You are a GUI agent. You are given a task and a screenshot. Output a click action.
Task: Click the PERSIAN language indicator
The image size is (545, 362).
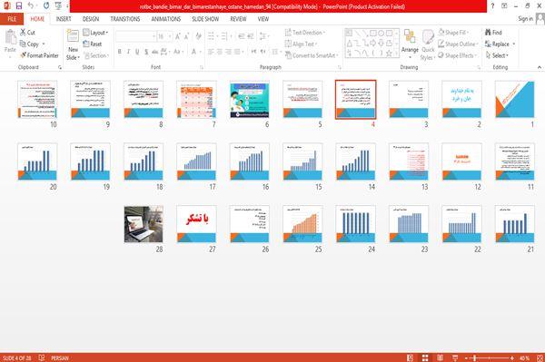click(x=60, y=357)
